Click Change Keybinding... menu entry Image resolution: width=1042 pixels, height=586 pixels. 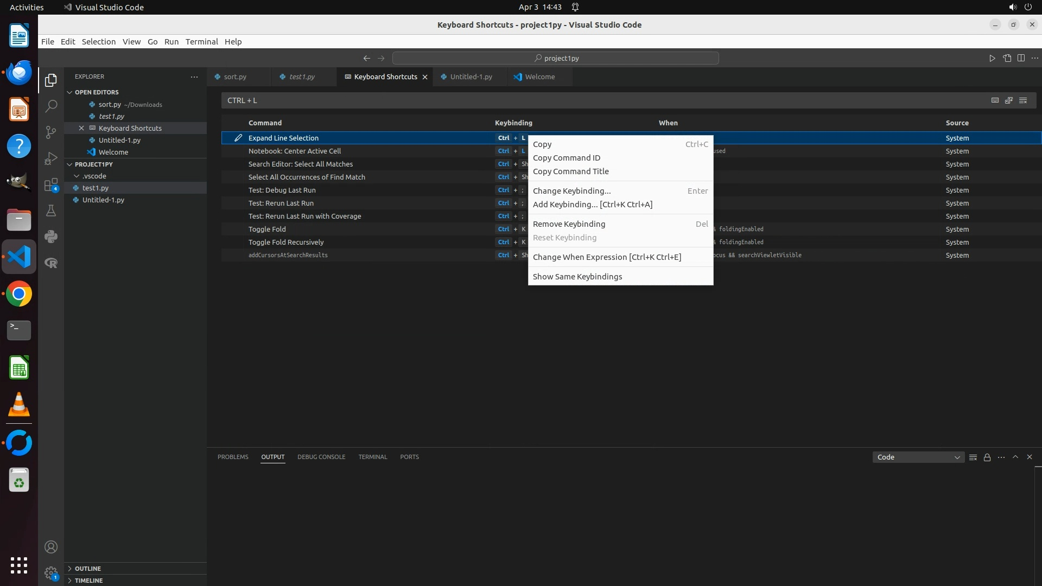coord(571,191)
